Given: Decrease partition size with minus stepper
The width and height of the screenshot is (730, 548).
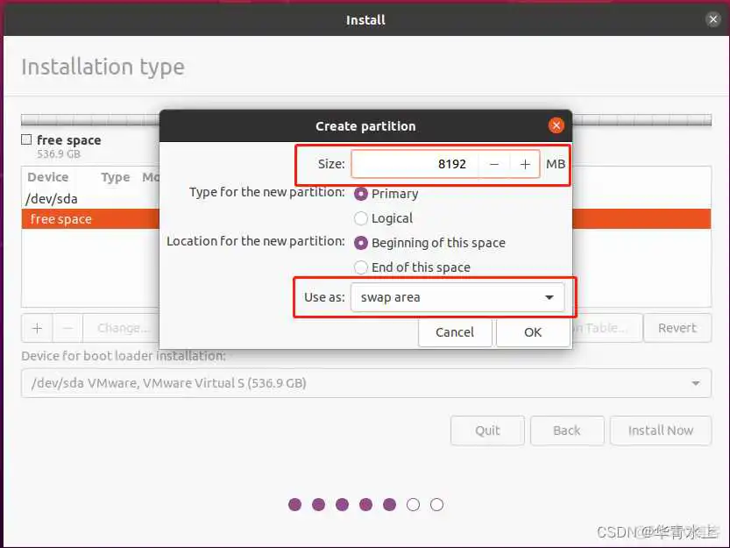Looking at the screenshot, I should click(494, 164).
